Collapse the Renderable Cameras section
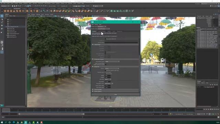Viewport: 220px width, 124px height. click(92, 59)
